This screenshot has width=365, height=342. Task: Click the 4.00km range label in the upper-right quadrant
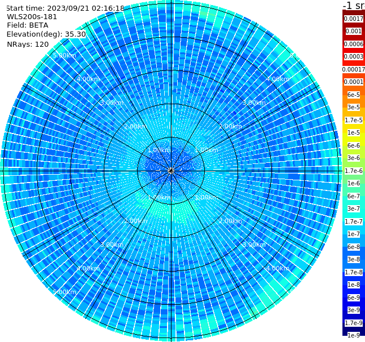278,79
